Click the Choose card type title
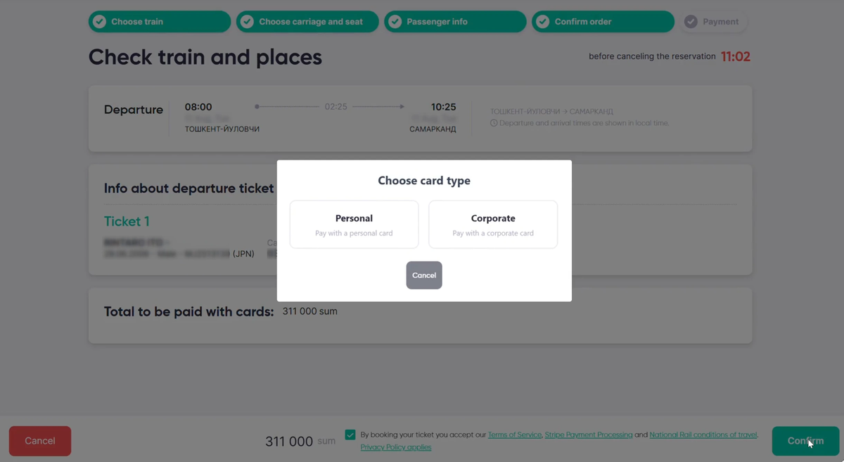The height and width of the screenshot is (462, 844). coord(424,181)
